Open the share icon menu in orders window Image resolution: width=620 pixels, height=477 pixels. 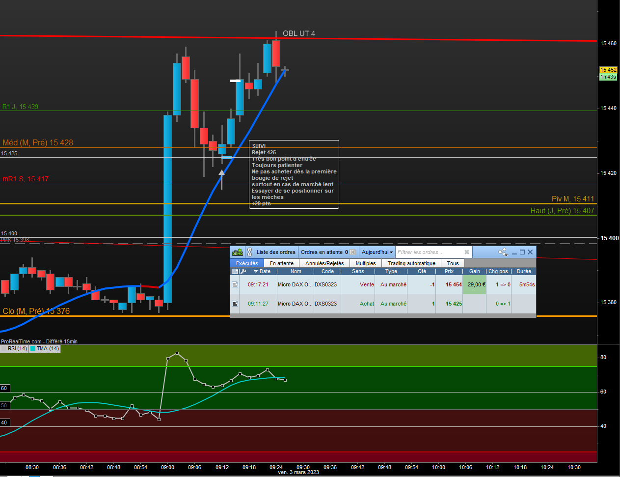coord(503,252)
